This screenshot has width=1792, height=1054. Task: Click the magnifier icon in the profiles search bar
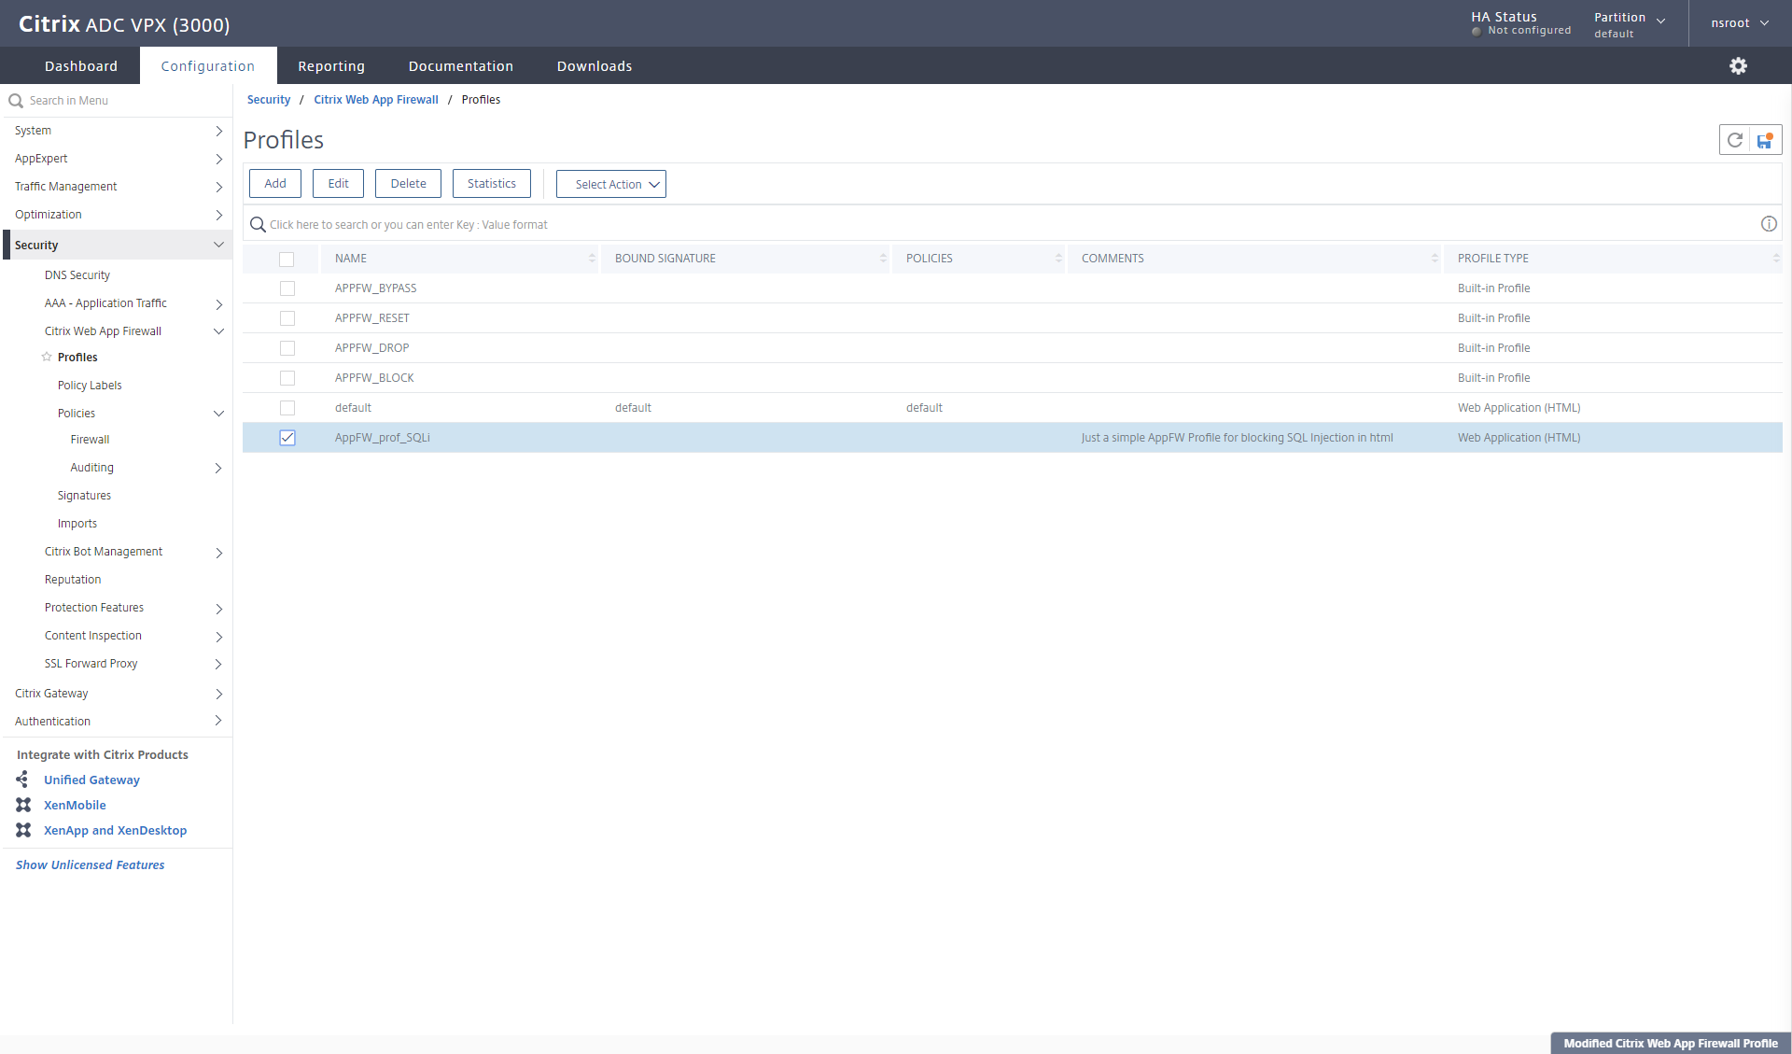click(258, 225)
